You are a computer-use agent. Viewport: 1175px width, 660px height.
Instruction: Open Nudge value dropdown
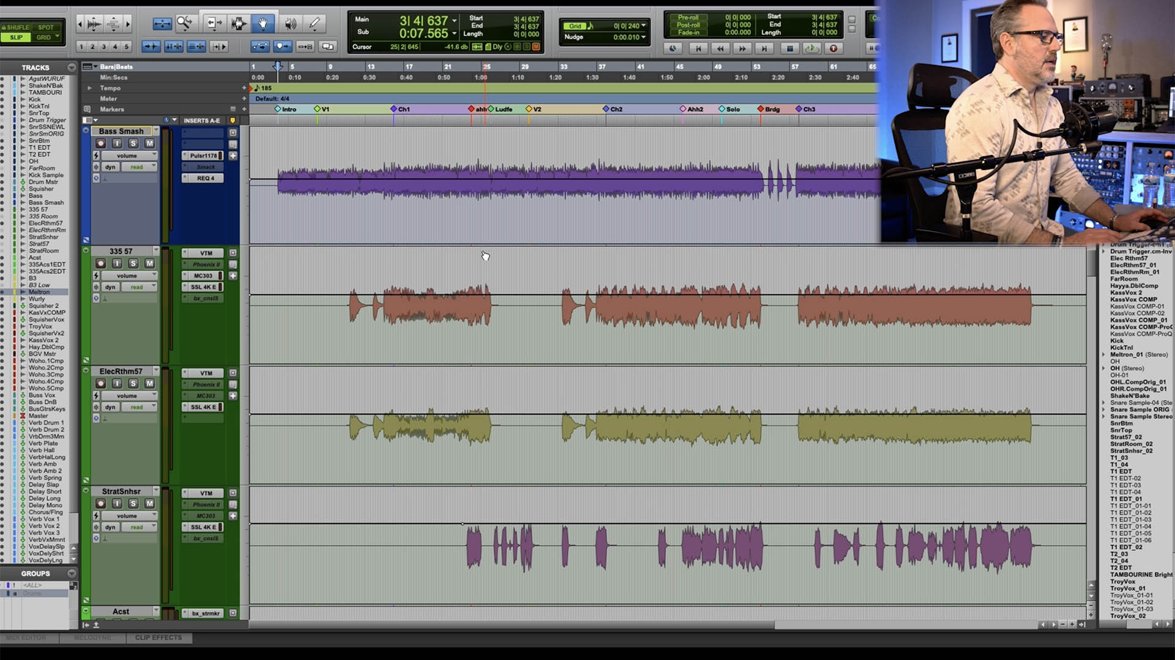click(x=643, y=37)
